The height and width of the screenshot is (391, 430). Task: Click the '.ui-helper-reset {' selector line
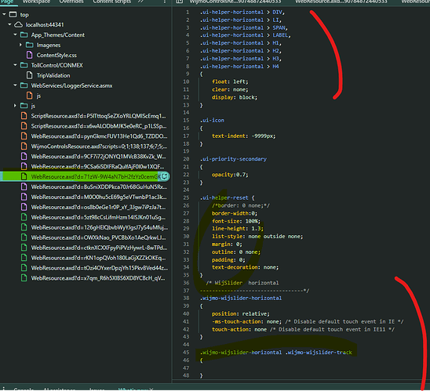[x=227, y=197]
